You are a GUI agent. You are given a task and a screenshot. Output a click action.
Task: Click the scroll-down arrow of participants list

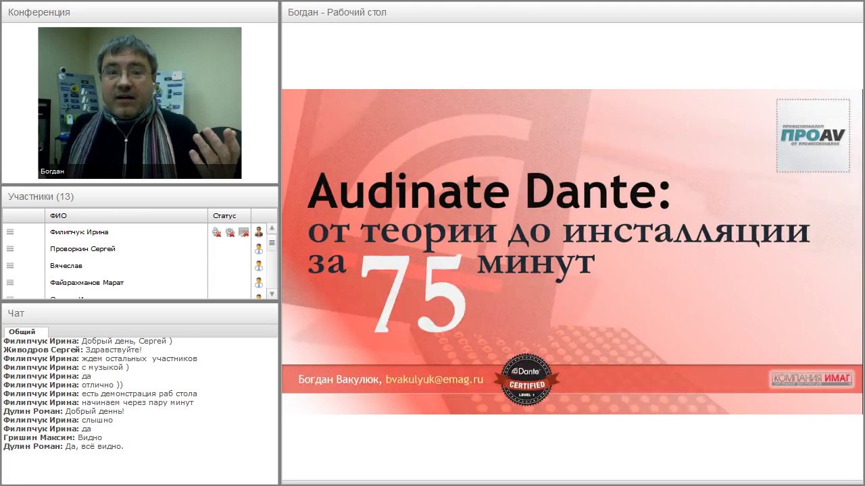[x=272, y=294]
